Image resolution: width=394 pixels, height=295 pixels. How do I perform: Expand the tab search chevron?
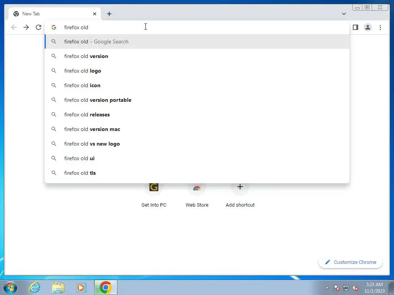pos(344,14)
